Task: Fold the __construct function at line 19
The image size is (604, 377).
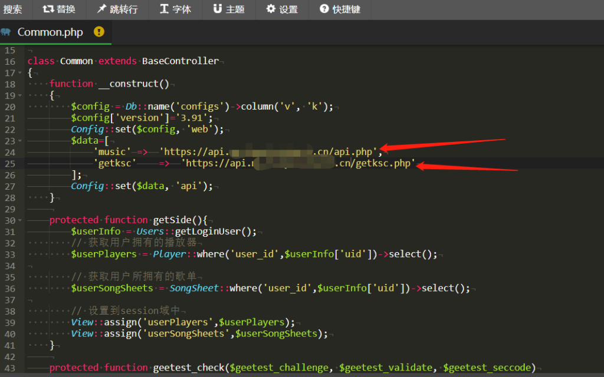Action: 21,95
